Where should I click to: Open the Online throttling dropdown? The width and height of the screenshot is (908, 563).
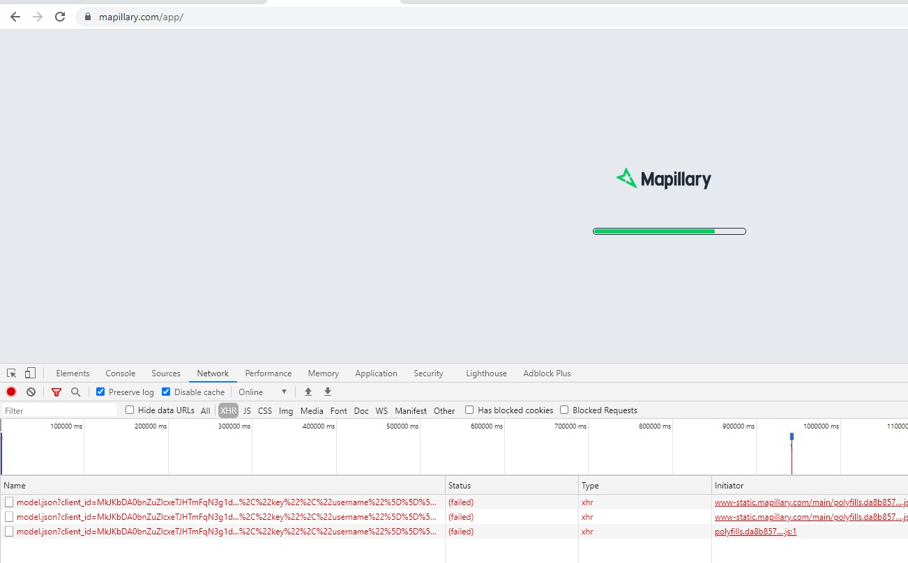point(263,392)
